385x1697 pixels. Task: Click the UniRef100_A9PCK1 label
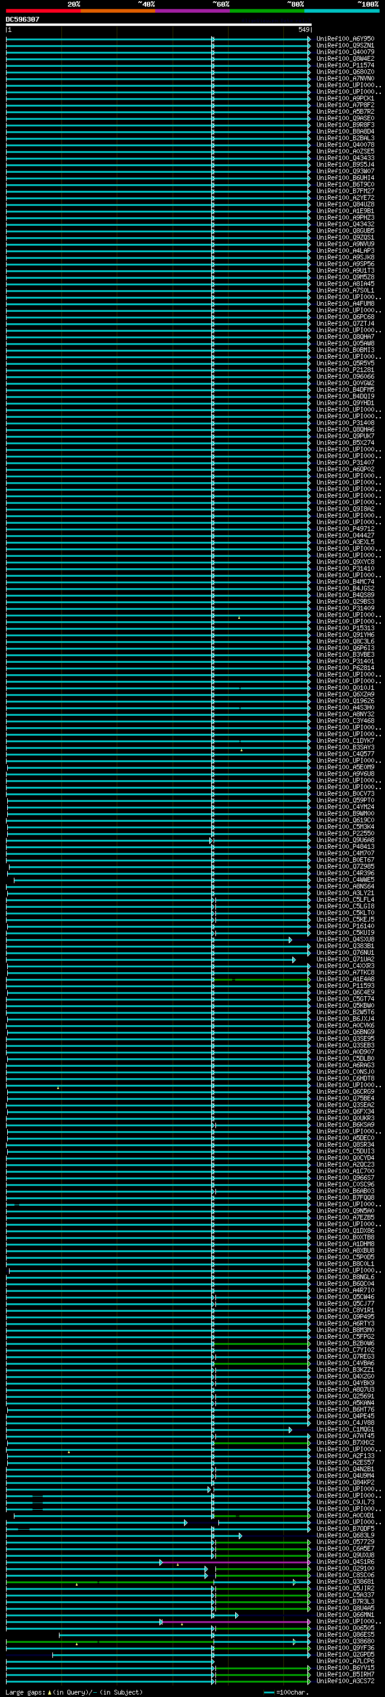point(345,99)
